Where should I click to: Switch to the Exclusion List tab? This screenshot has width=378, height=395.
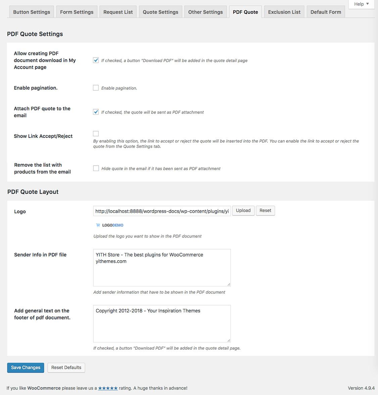coord(284,12)
